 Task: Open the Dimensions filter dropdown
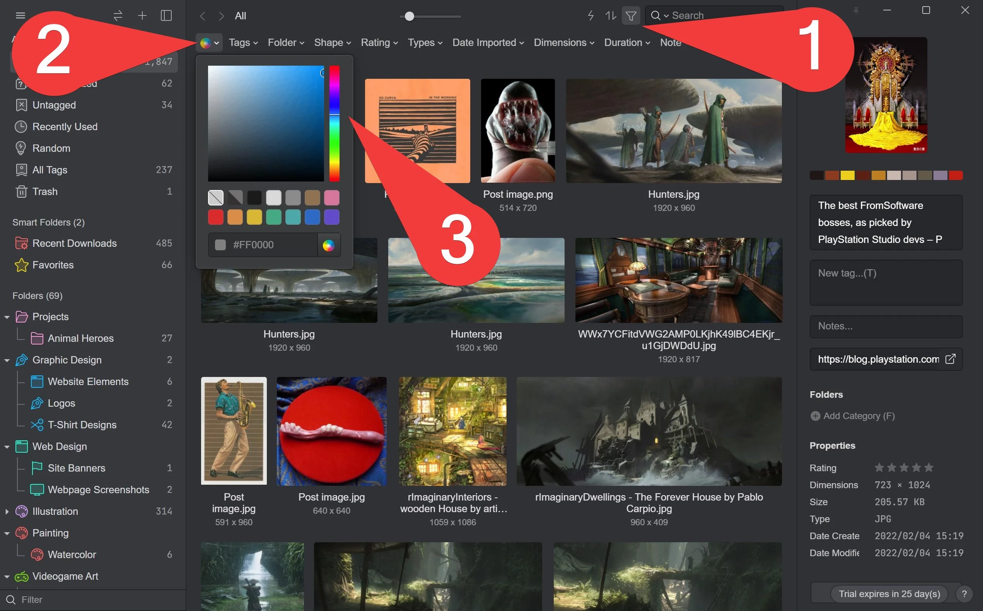564,42
